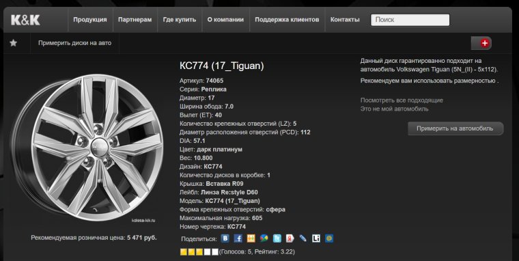
Task: Rate the wheel four stars
Action: 207,252
